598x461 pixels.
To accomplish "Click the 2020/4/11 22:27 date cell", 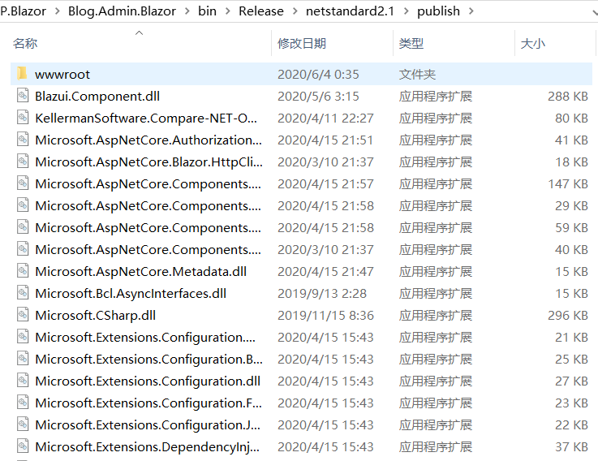I will pos(325,118).
